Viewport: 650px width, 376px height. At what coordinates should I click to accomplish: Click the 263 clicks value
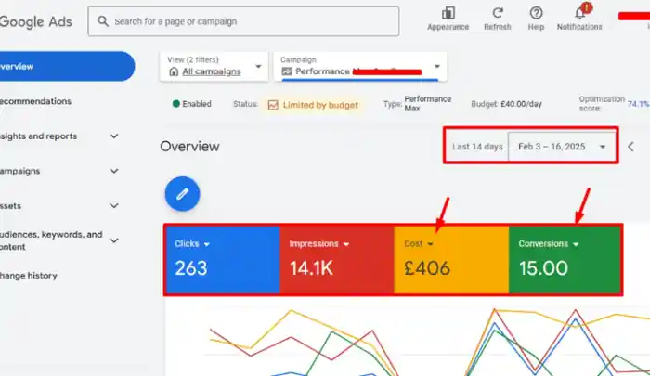191,268
